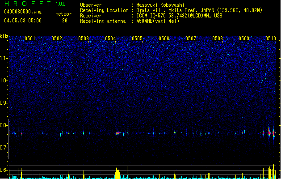Click the Receiving antenna label
281x179 pixels.
click(x=103, y=21)
